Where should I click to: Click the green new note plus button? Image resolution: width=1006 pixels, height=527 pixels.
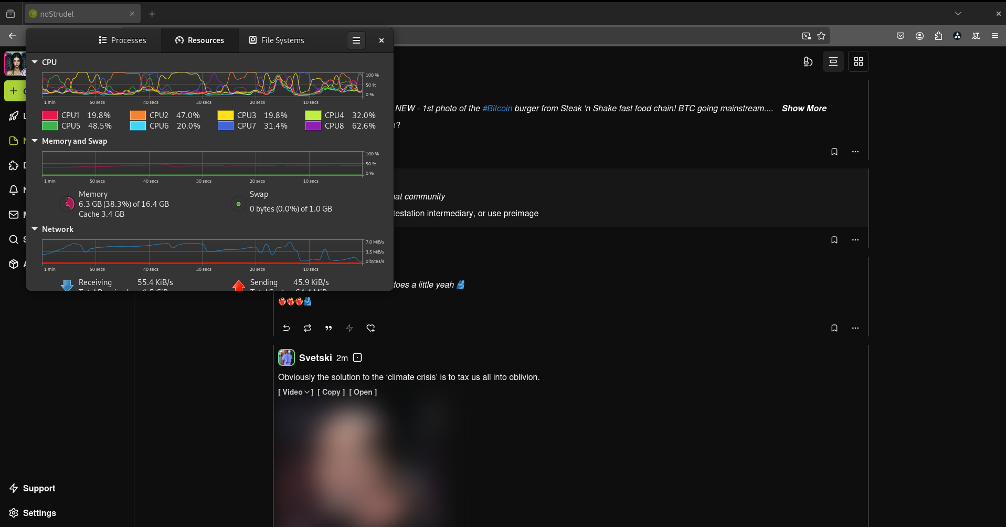15,91
